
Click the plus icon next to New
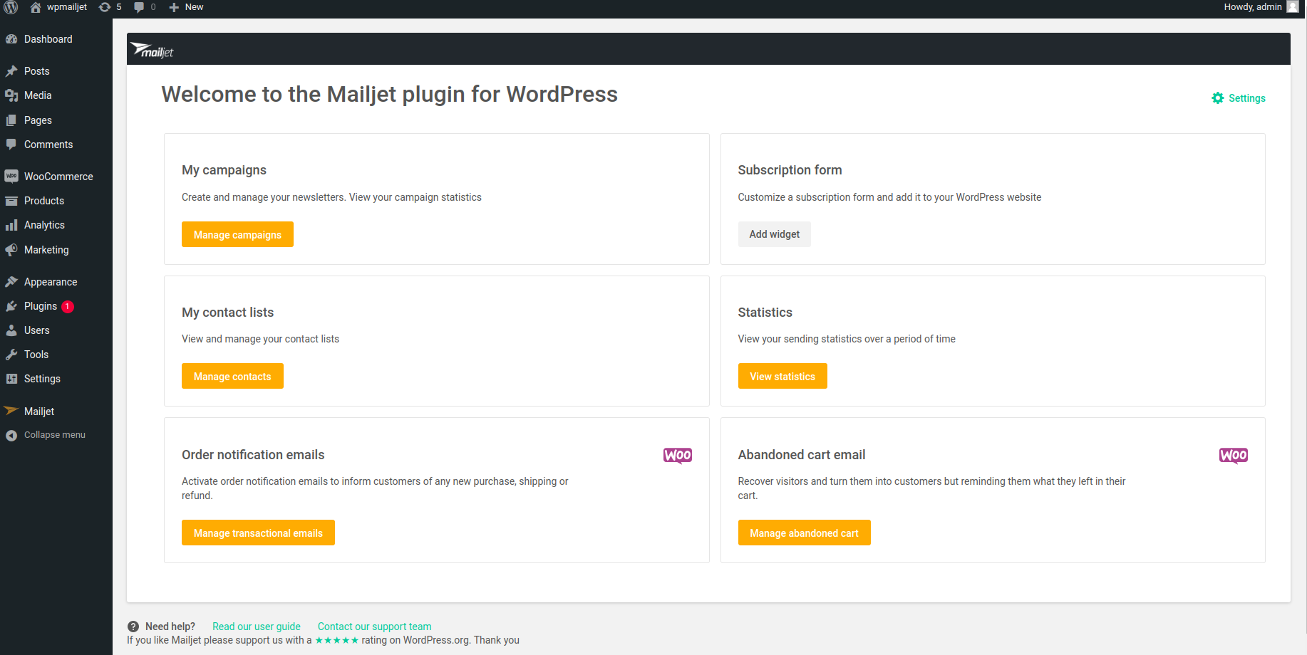pos(174,7)
